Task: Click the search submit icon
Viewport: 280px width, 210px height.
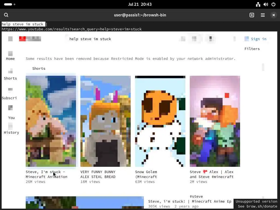Action: click(194, 39)
